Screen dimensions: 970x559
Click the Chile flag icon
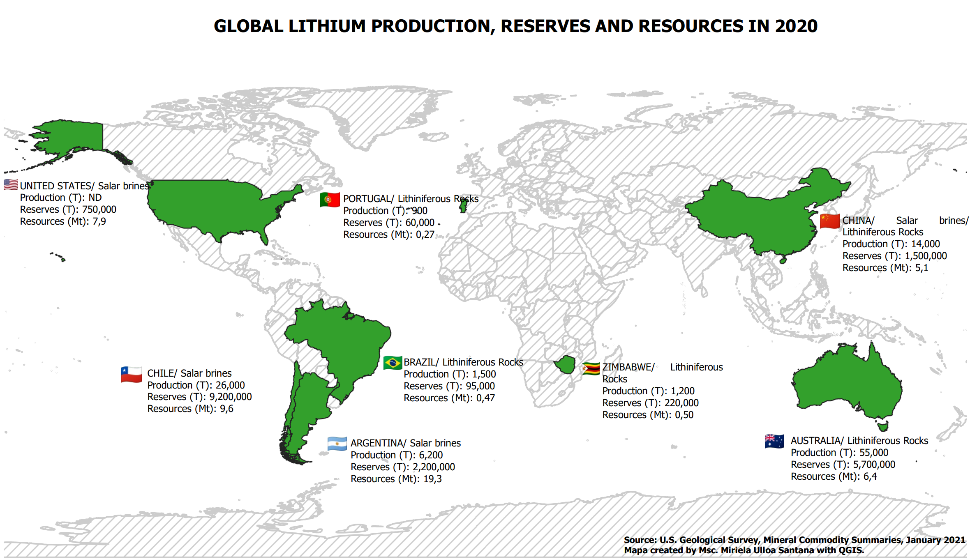[x=131, y=375]
